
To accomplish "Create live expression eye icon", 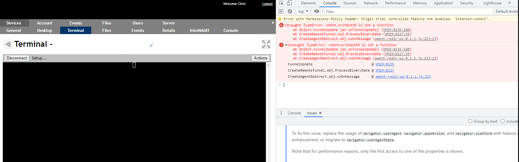I will click(317, 11).
